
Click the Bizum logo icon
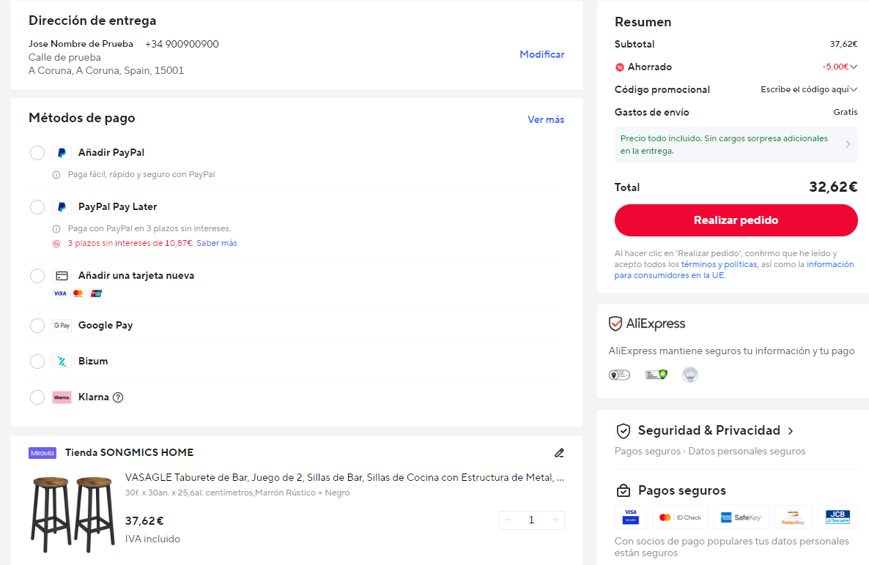[x=62, y=362]
